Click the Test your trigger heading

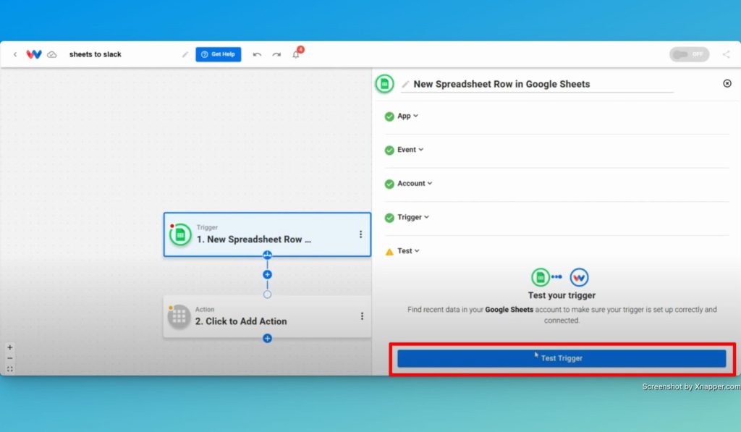click(x=562, y=295)
